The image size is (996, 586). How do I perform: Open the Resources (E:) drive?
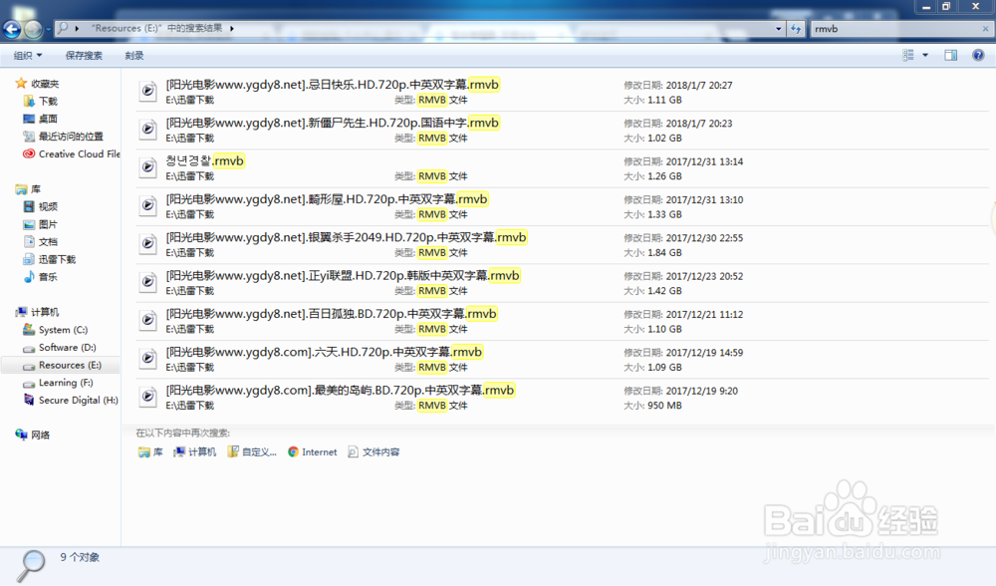click(62, 365)
